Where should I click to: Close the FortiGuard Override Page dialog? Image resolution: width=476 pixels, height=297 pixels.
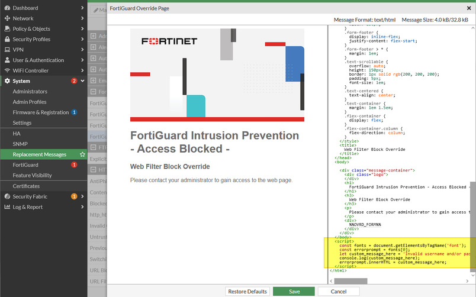pyautogui.click(x=469, y=8)
